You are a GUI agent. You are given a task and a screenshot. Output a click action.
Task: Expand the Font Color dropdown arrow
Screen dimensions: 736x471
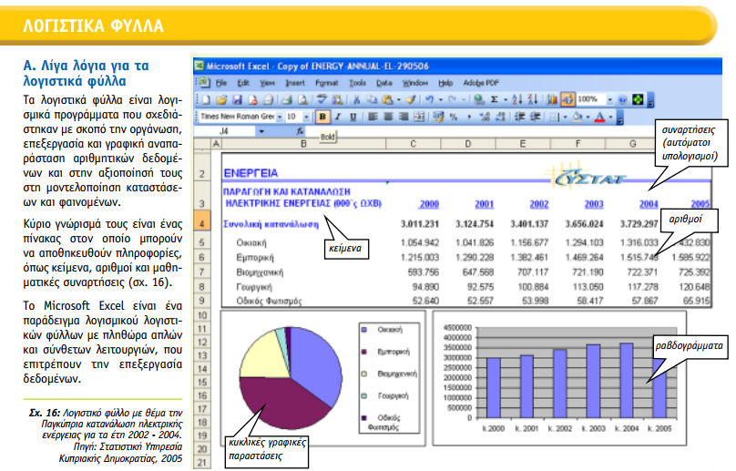tap(610, 117)
